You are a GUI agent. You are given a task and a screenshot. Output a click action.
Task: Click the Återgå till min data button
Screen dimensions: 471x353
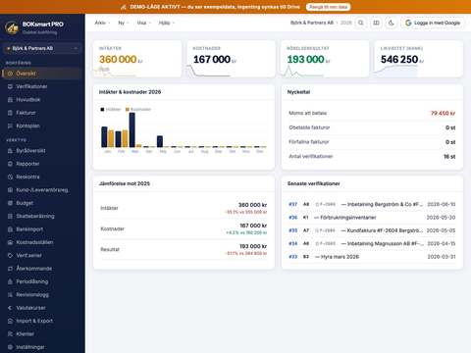pos(328,7)
